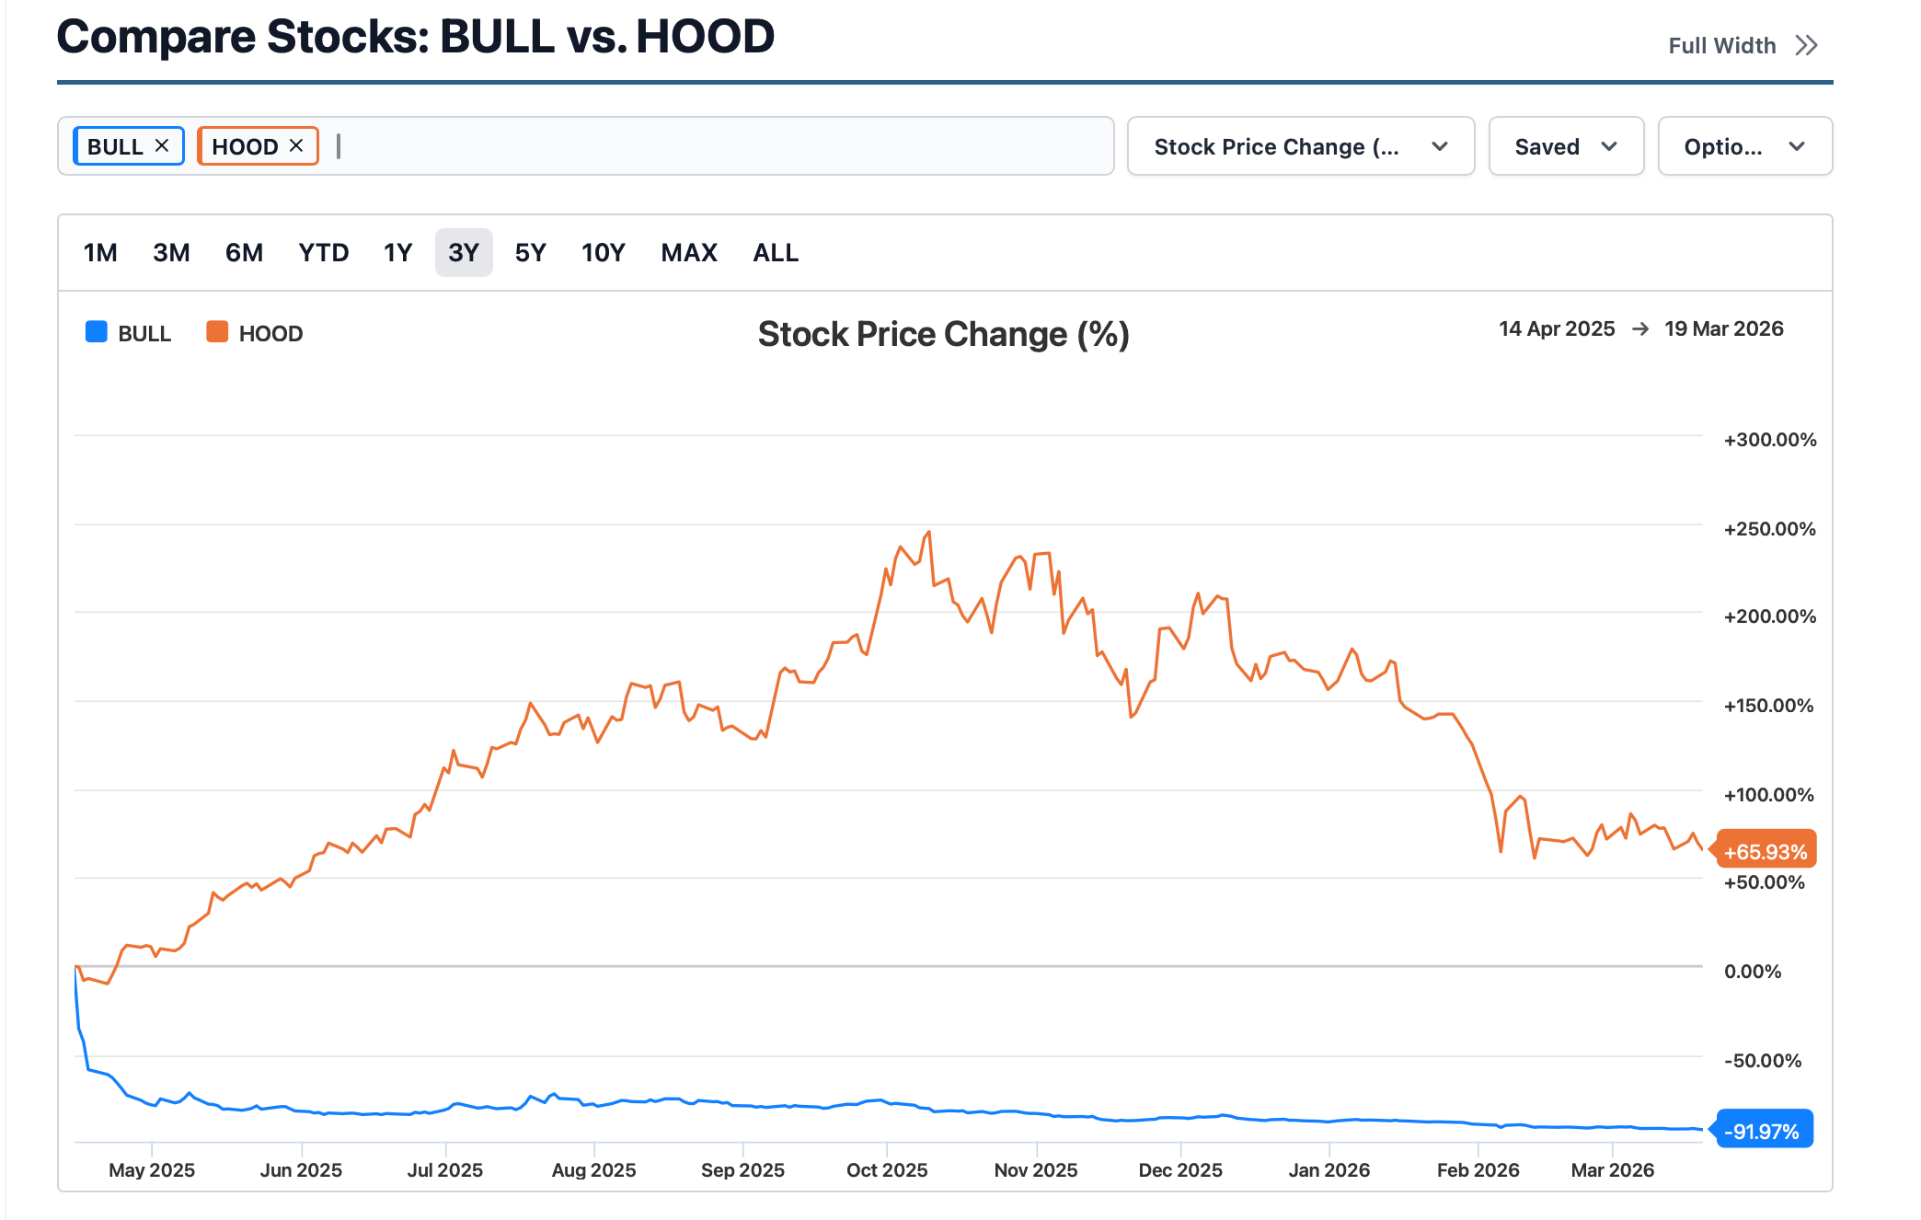Toggle BULL series via blue legend square
This screenshot has height=1220, width=1921.
(x=97, y=332)
